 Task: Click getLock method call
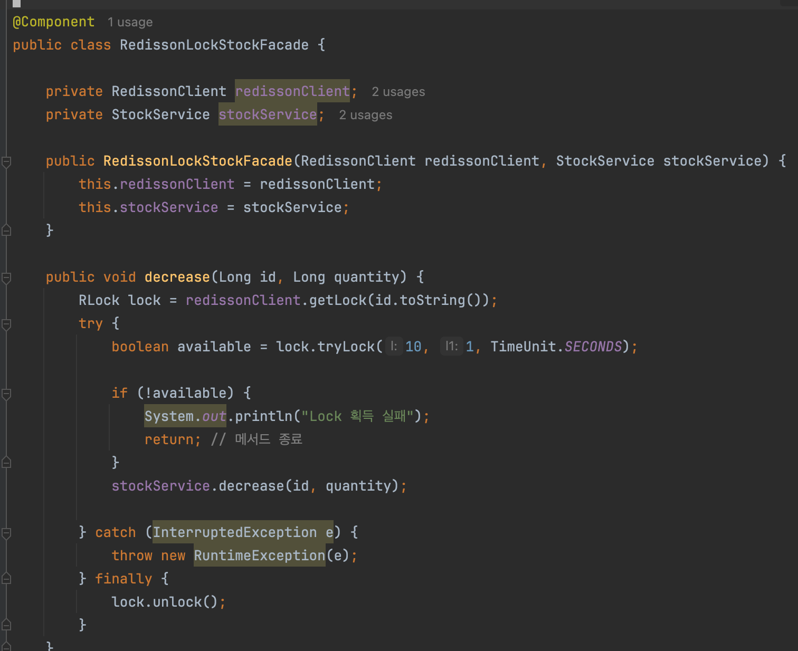pos(337,300)
